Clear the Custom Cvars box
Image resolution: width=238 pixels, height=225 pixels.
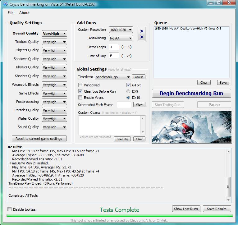coord(139,139)
